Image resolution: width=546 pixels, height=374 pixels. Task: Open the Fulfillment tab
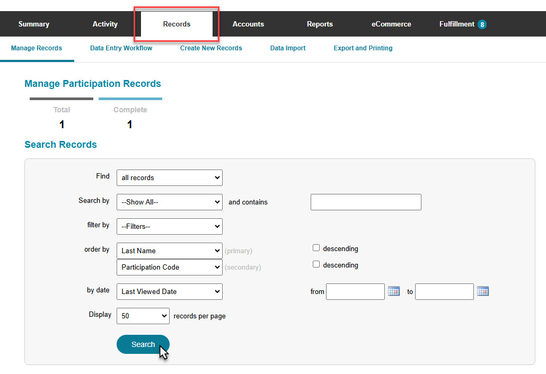click(x=456, y=24)
